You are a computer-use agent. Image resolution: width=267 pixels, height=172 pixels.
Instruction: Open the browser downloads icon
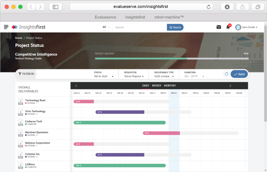click(x=227, y=7)
